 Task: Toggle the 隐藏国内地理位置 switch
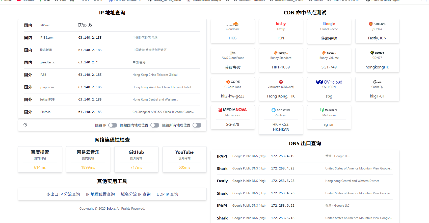click(x=155, y=125)
